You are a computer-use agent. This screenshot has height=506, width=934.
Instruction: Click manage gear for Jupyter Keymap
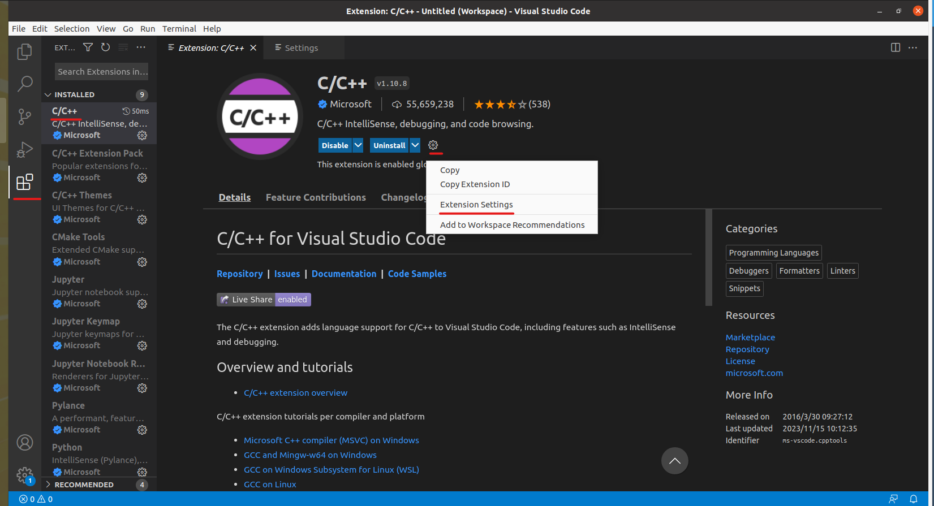pyautogui.click(x=142, y=345)
